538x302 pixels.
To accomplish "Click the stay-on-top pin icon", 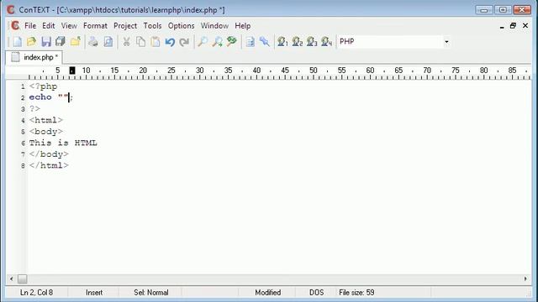I will 265,42.
